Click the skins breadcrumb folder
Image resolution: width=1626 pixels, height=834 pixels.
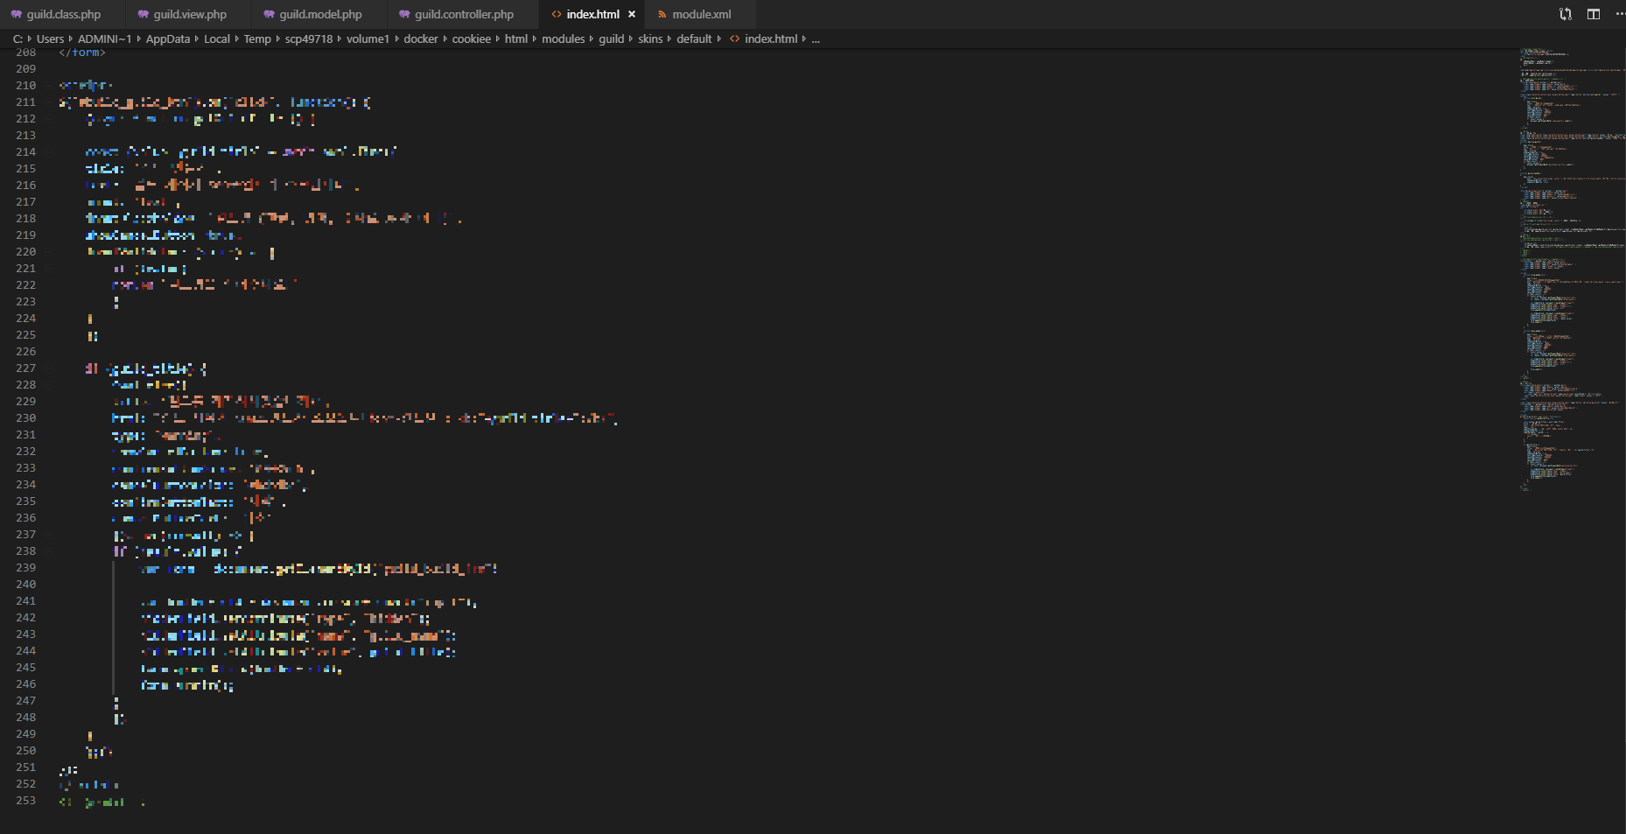pos(650,39)
